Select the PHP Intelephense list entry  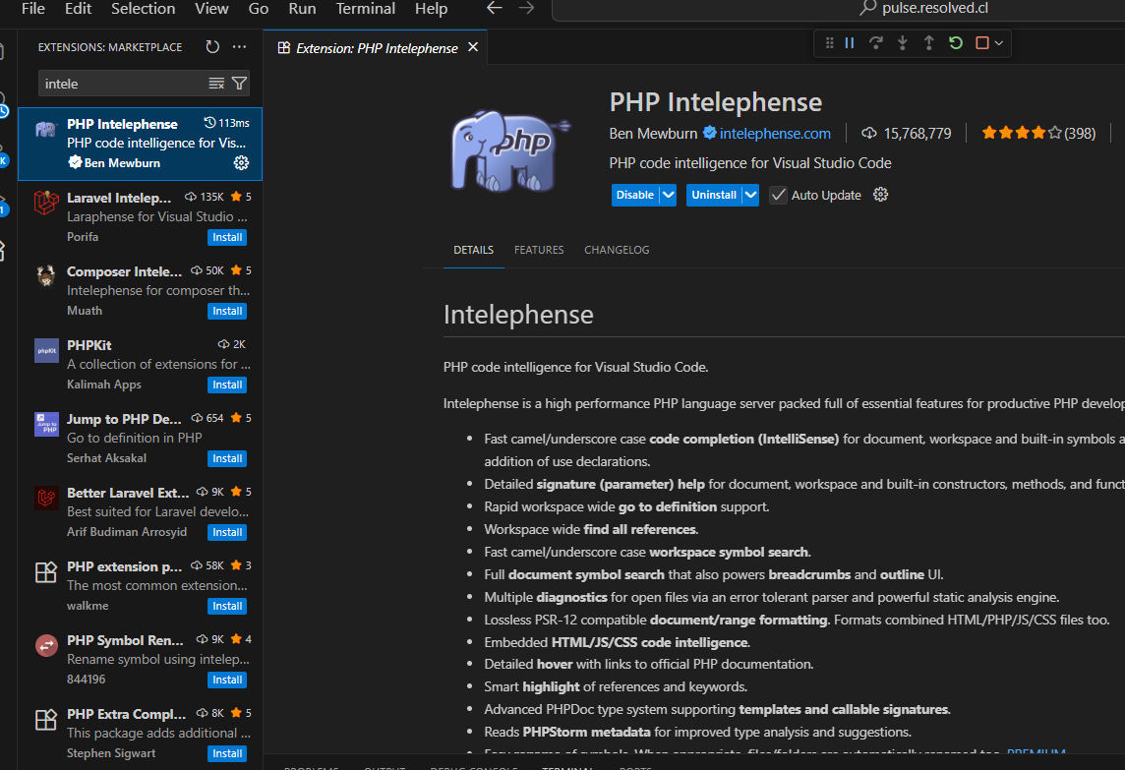(140, 144)
